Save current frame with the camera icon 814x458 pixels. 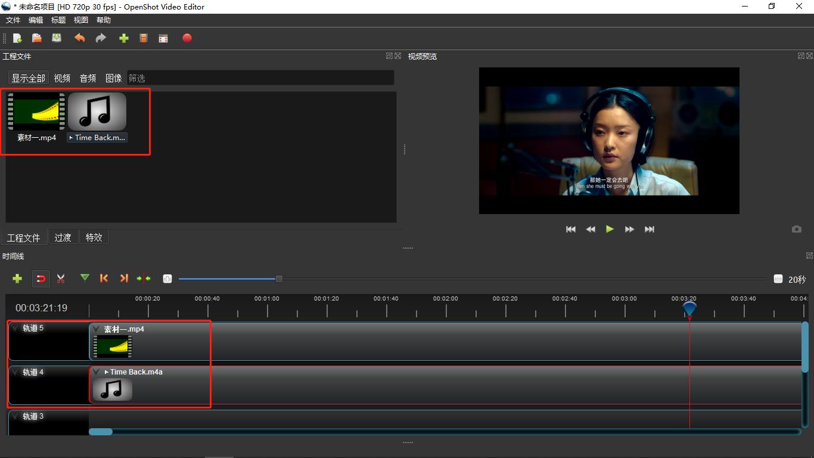click(797, 229)
